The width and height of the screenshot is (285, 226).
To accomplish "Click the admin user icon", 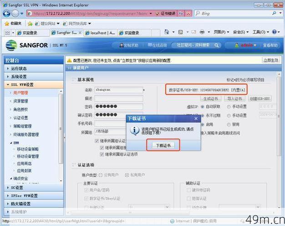I will click(x=237, y=45).
